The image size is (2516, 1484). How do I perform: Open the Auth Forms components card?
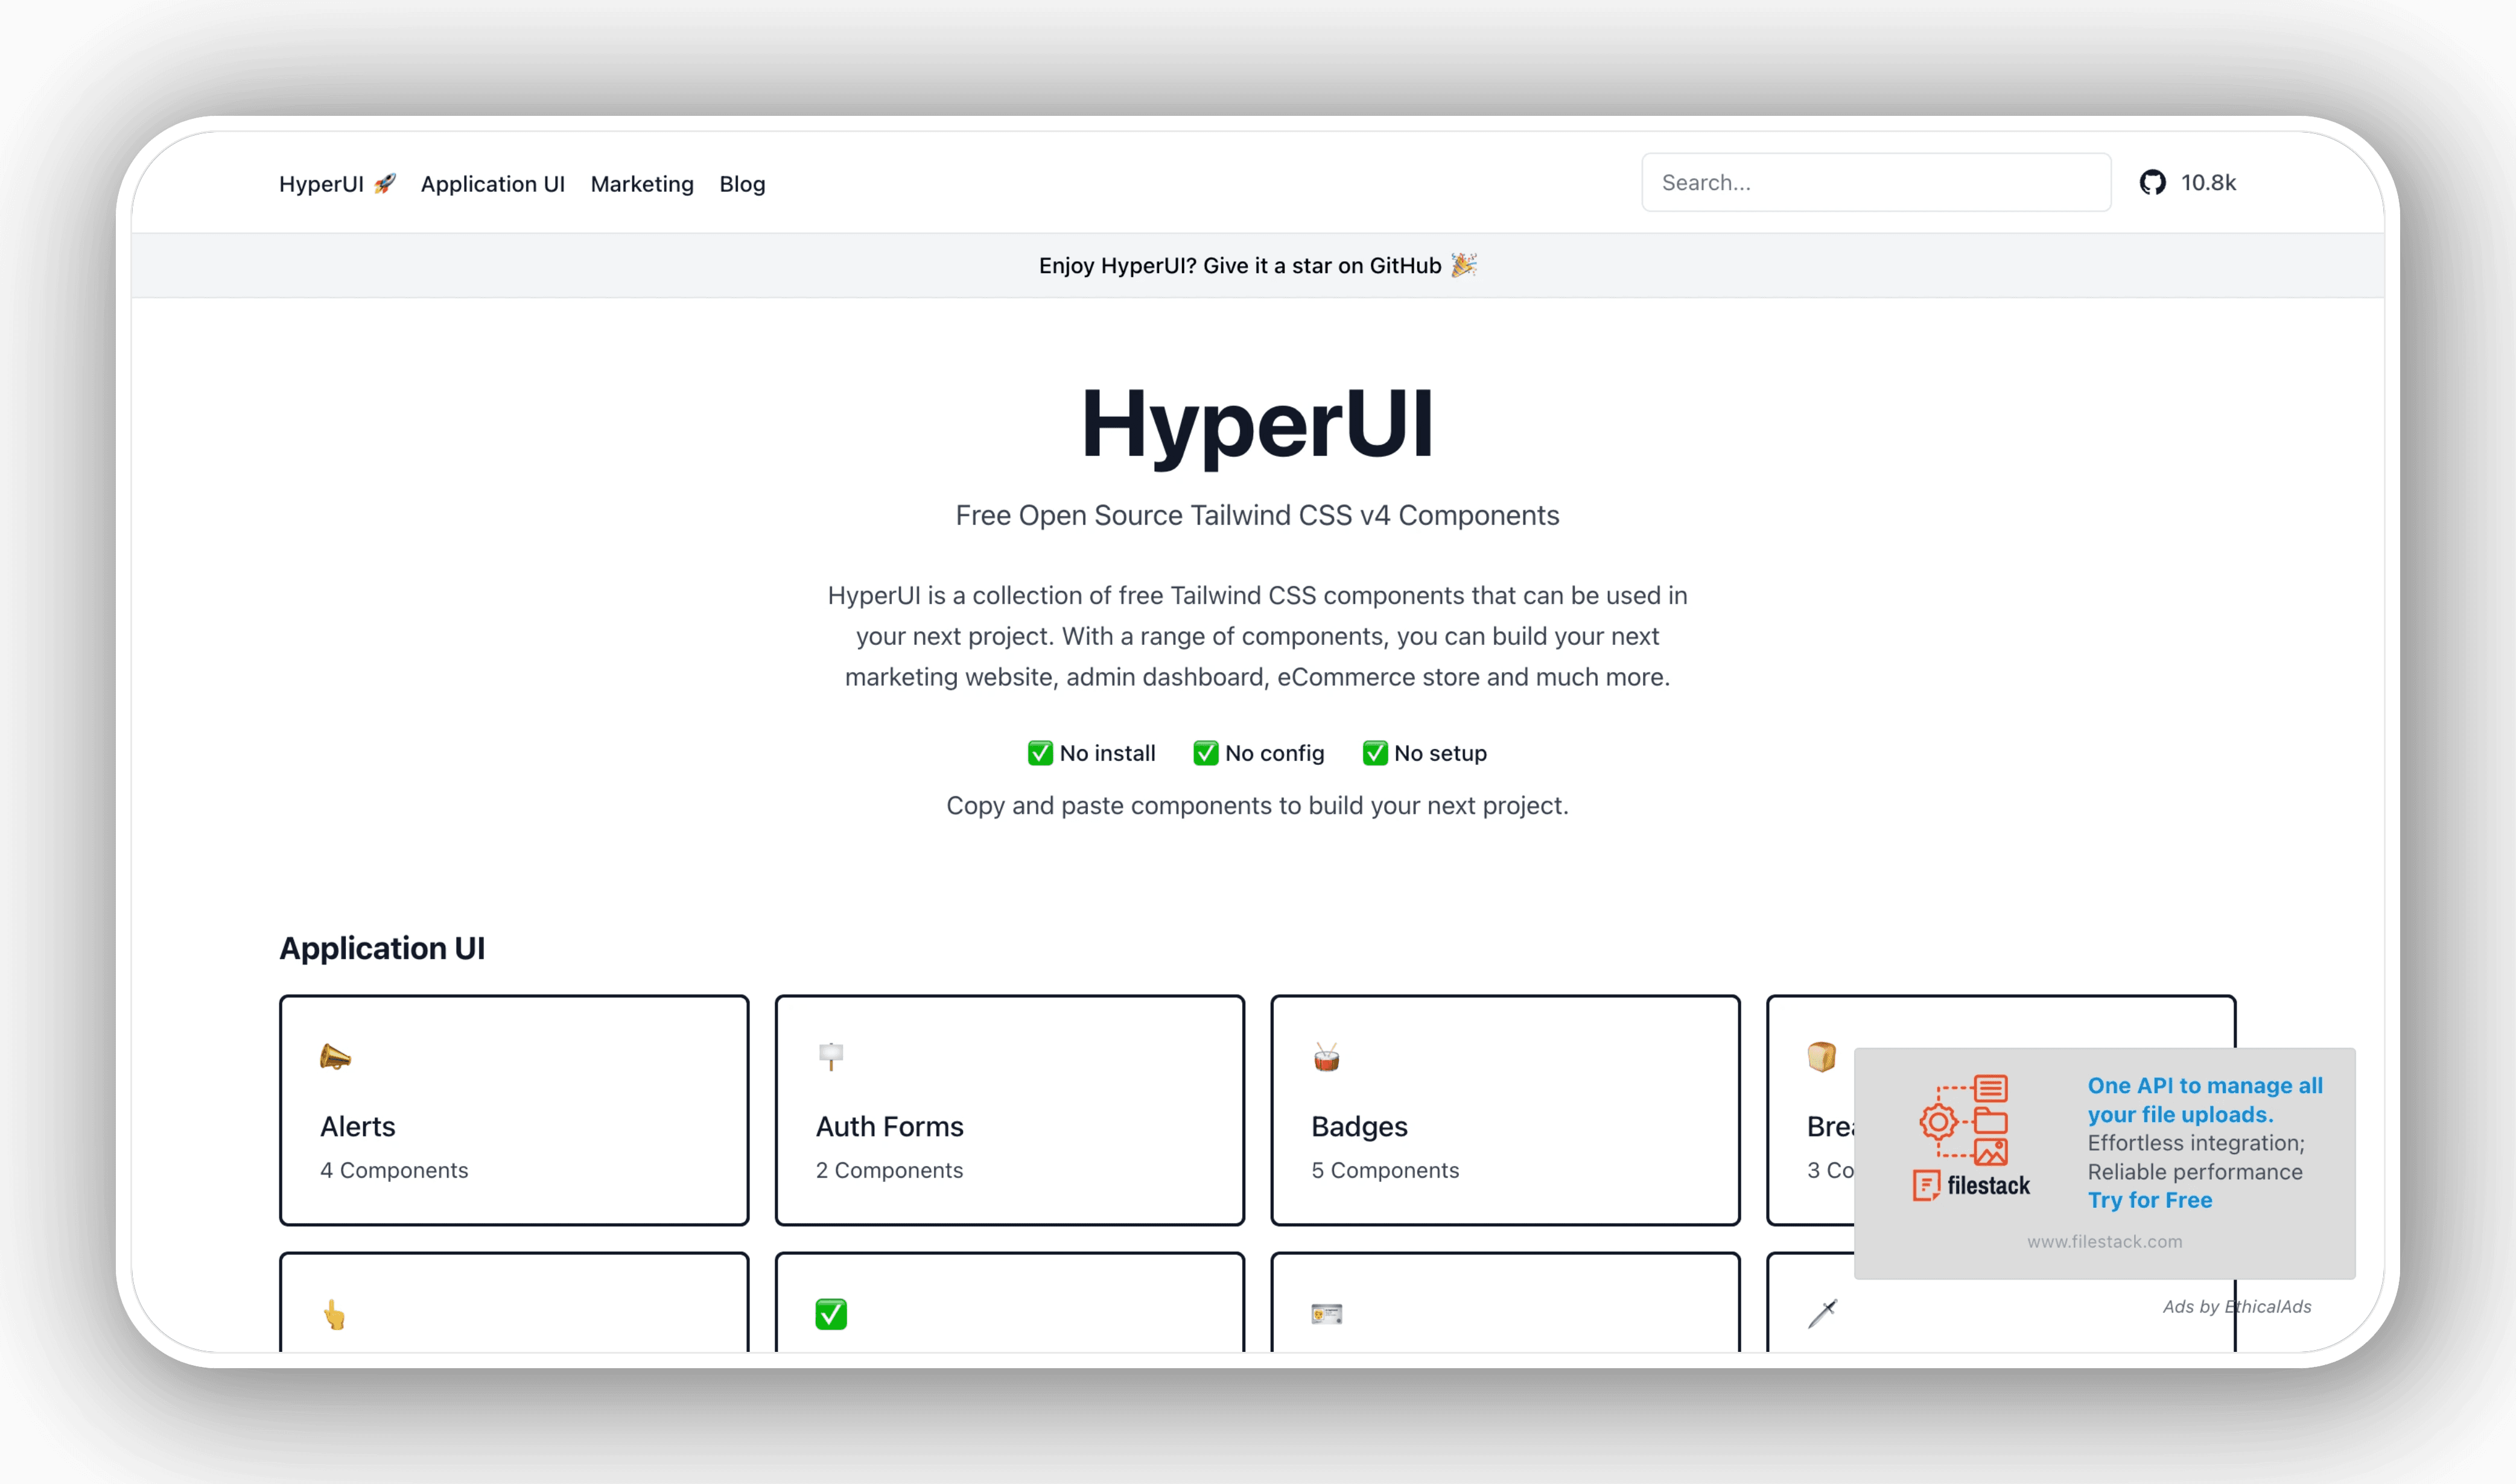1010,1110
